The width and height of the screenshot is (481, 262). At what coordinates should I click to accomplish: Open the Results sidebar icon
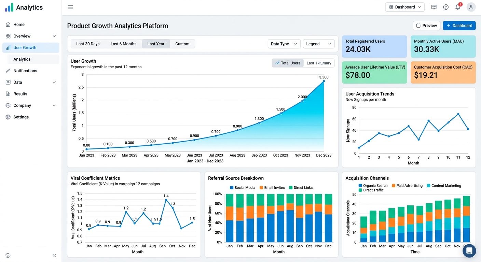coord(8,94)
